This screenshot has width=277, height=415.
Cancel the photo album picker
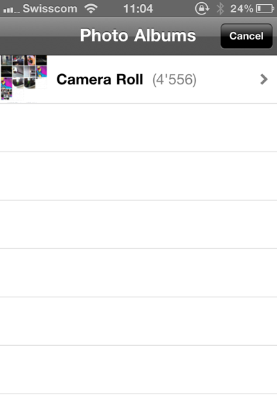pos(247,36)
